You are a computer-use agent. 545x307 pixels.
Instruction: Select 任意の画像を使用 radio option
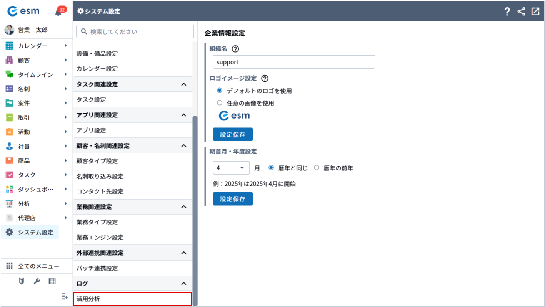[x=220, y=103]
